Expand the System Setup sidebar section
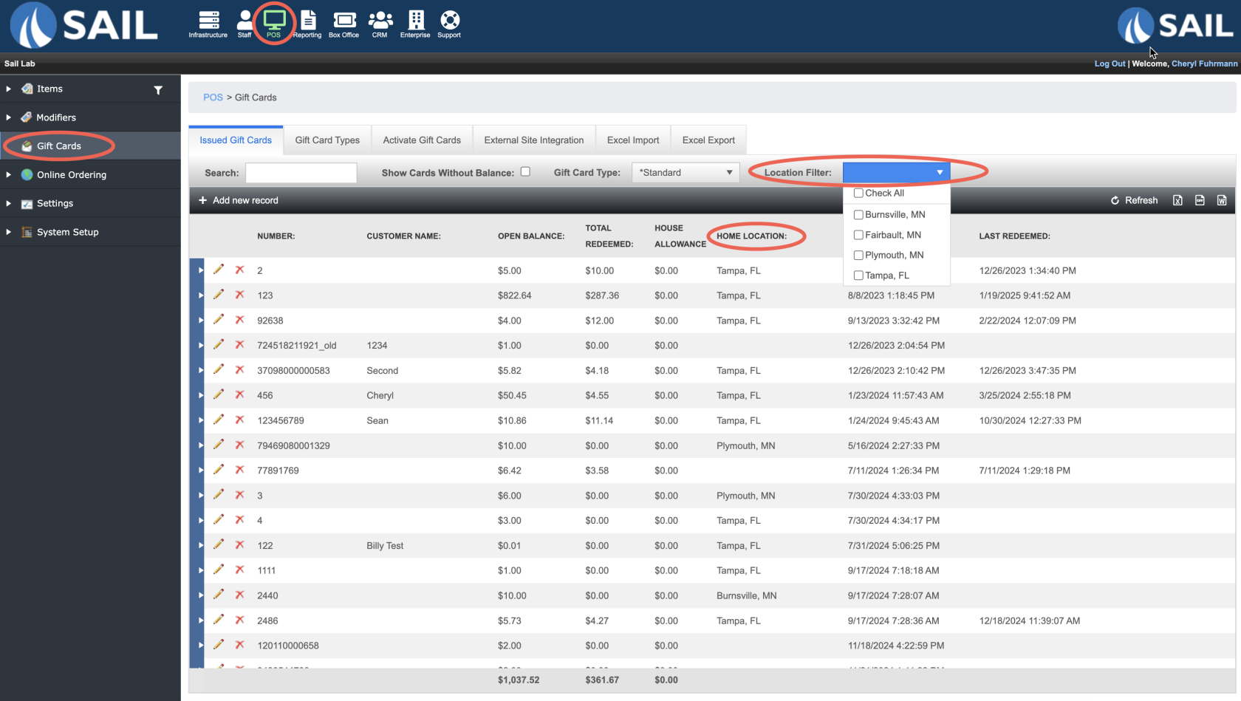 point(9,232)
